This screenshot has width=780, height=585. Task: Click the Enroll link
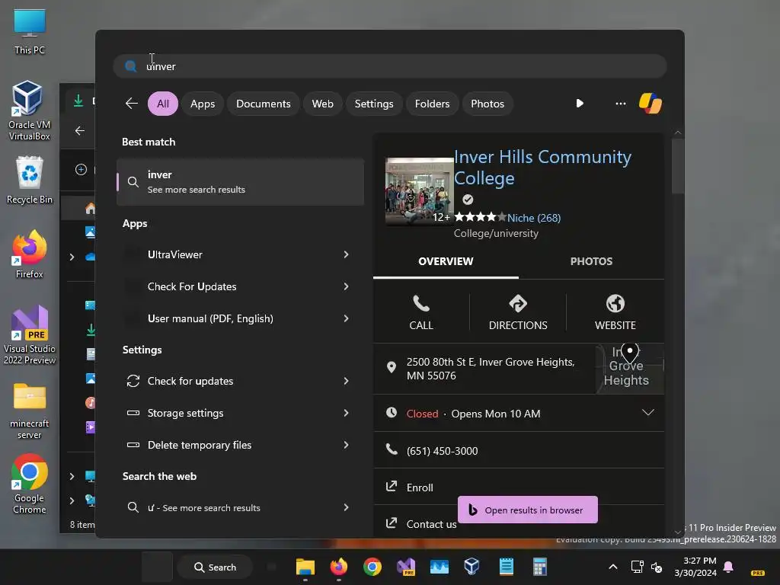point(420,487)
